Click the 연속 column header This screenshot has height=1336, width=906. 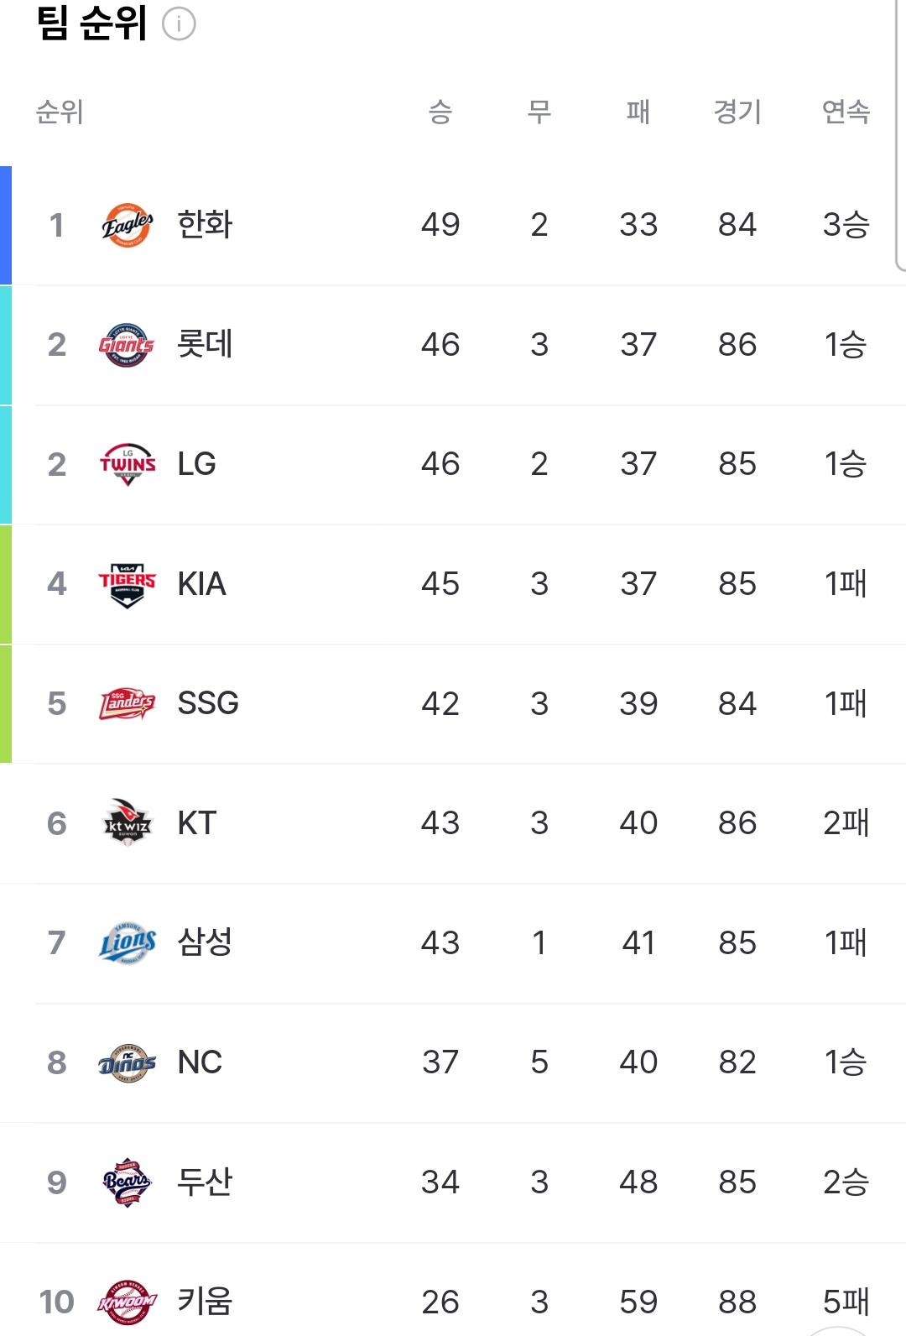click(x=846, y=112)
